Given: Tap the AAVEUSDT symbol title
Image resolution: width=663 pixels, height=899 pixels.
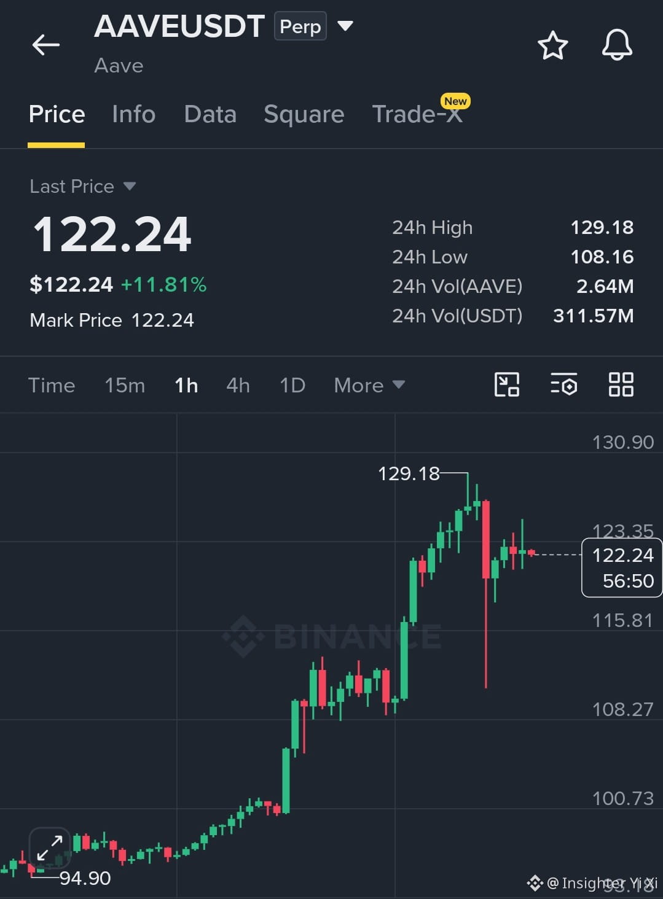Looking at the screenshot, I should (x=179, y=26).
